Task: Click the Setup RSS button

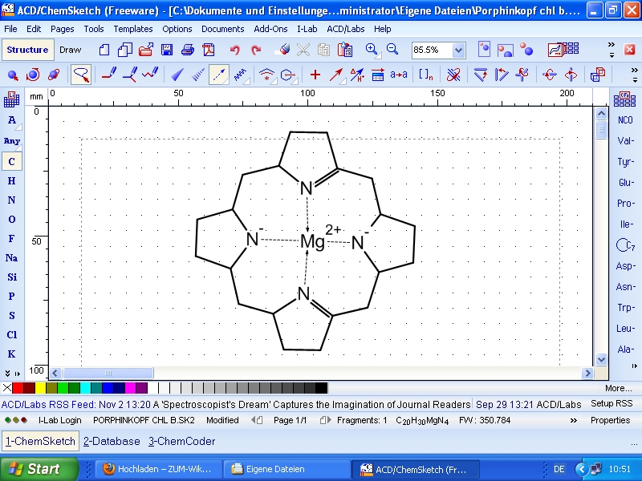Action: pyautogui.click(x=612, y=404)
